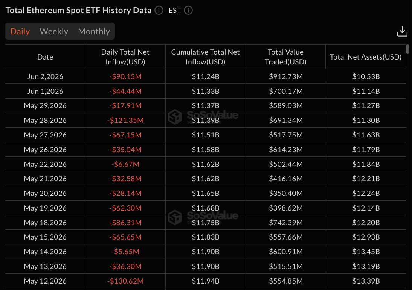The image size is (412, 290).
Task: Select the May 19,2026 date cell
Action: click(x=45, y=208)
